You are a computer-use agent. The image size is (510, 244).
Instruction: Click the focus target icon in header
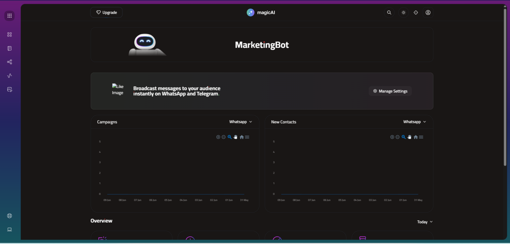click(416, 13)
